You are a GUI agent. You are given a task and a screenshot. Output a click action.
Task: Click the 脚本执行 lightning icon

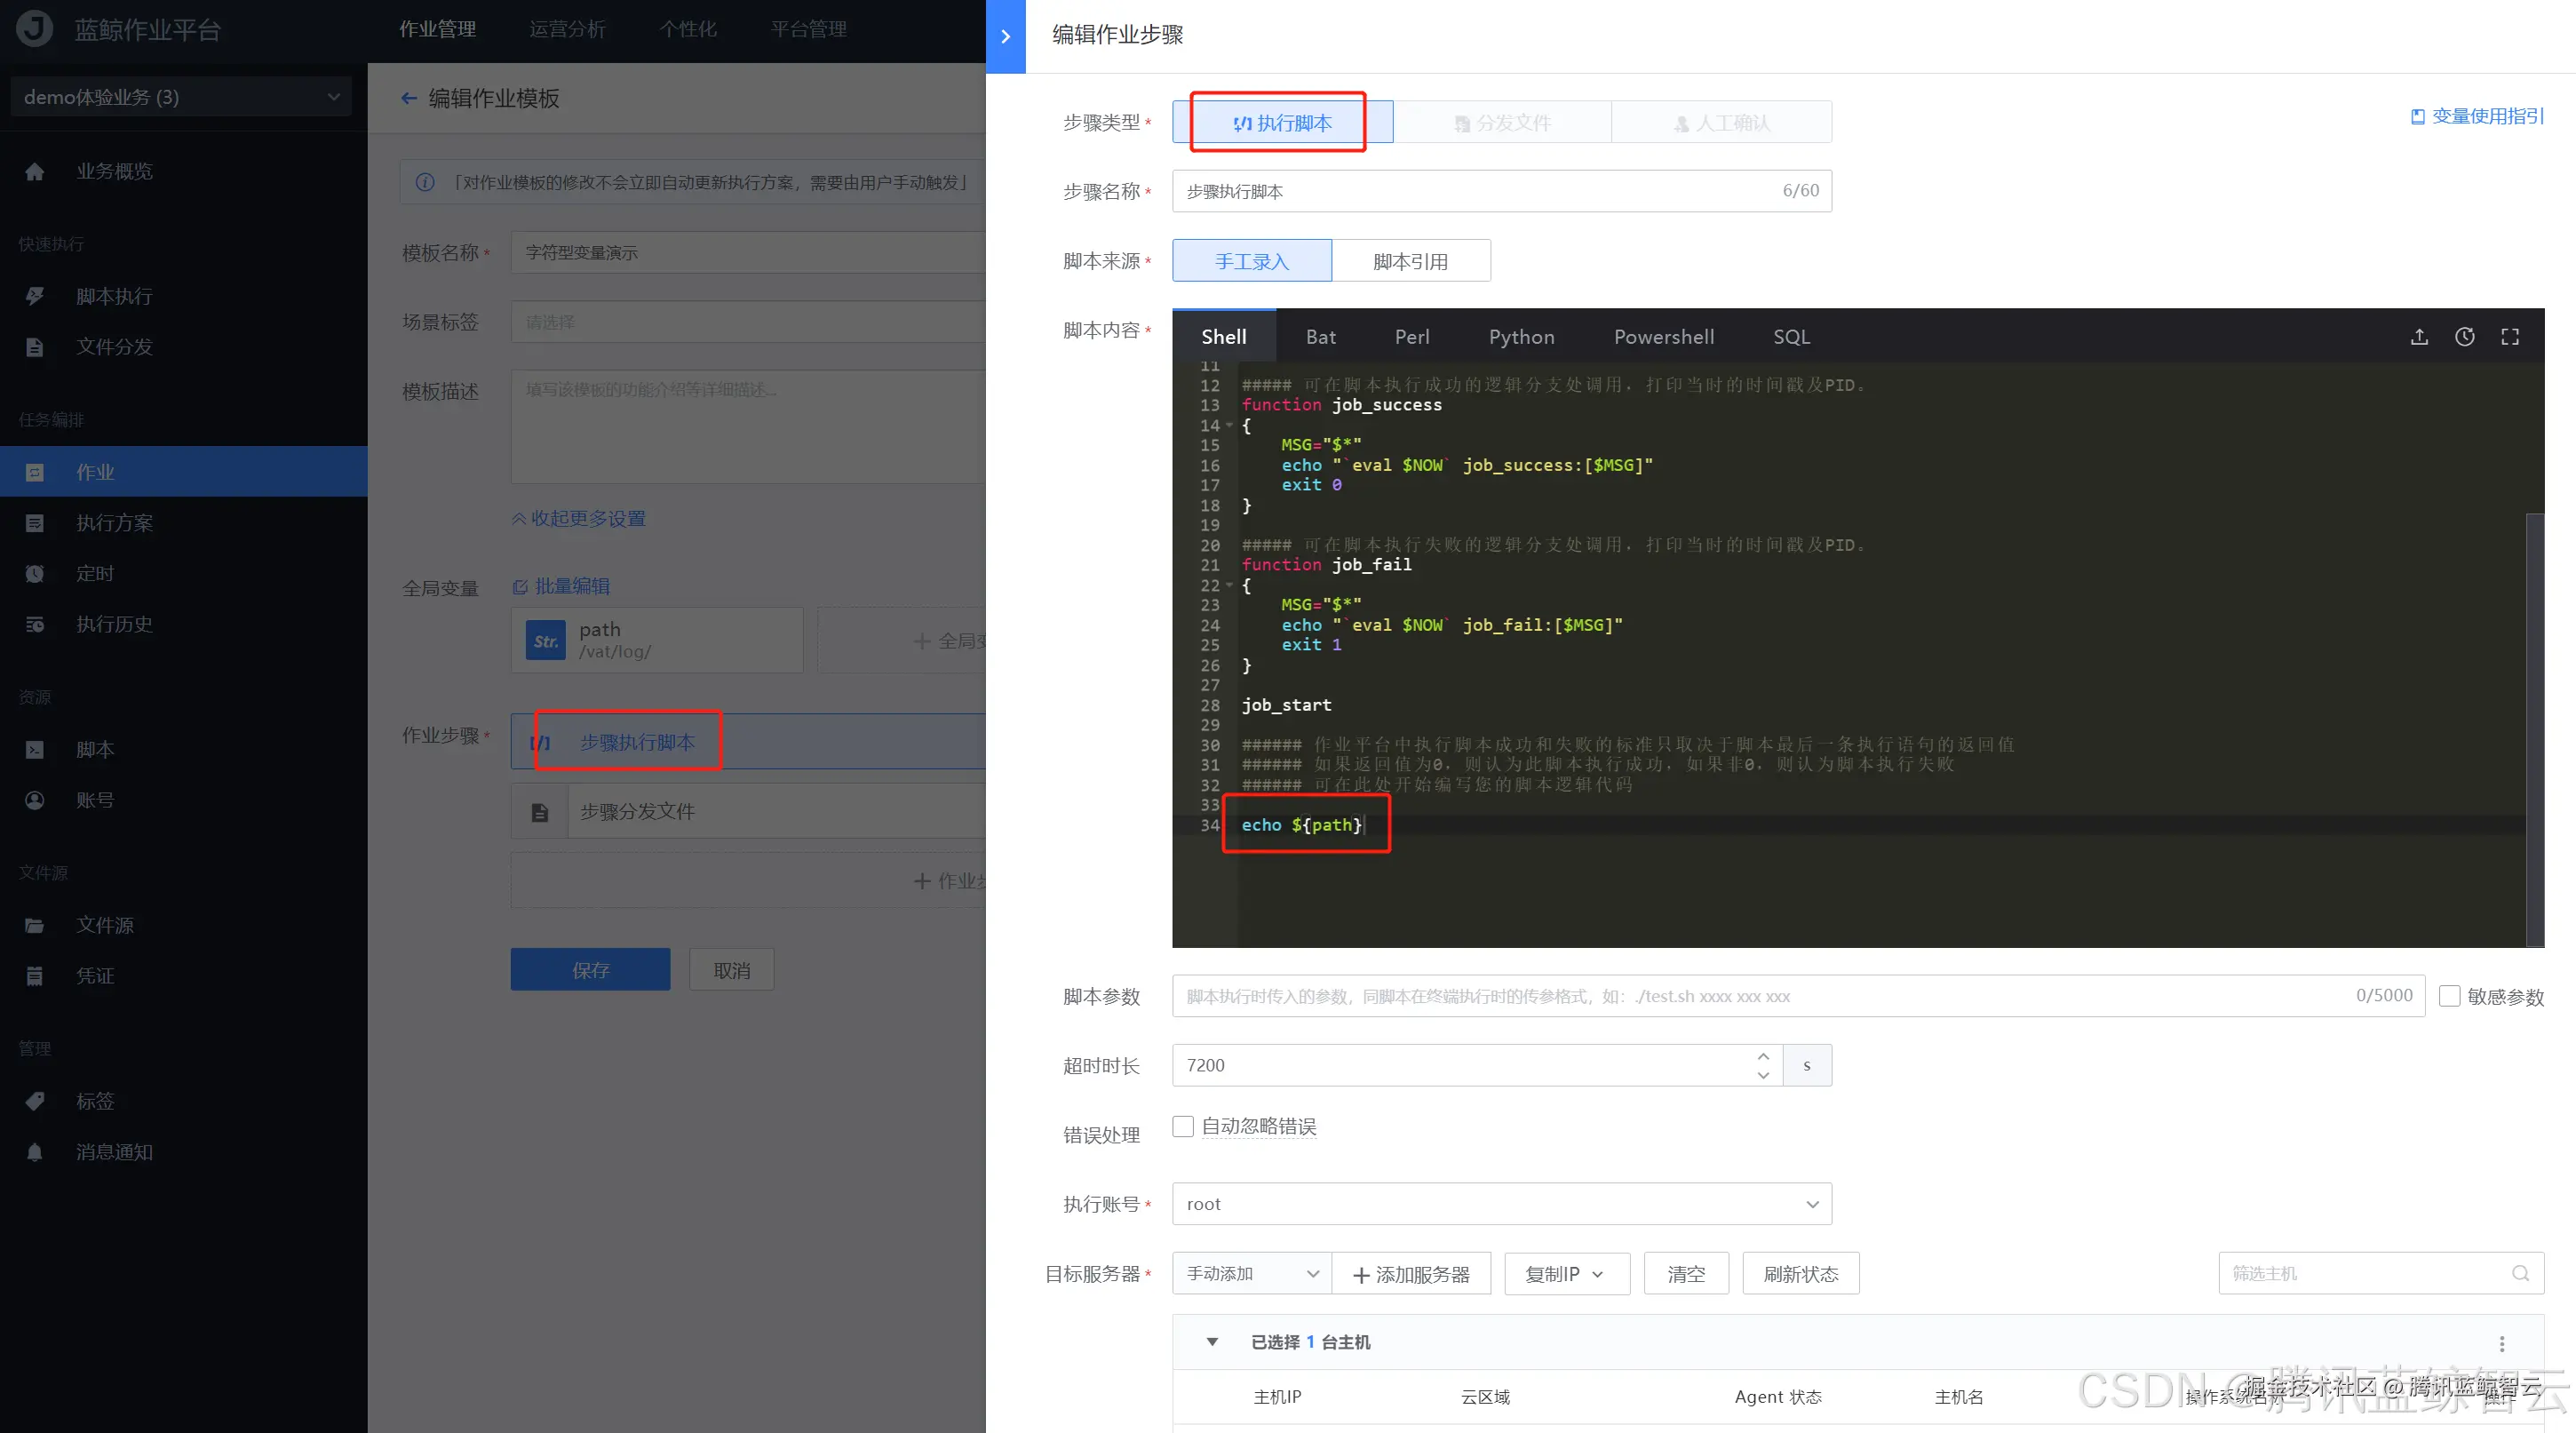point(35,296)
